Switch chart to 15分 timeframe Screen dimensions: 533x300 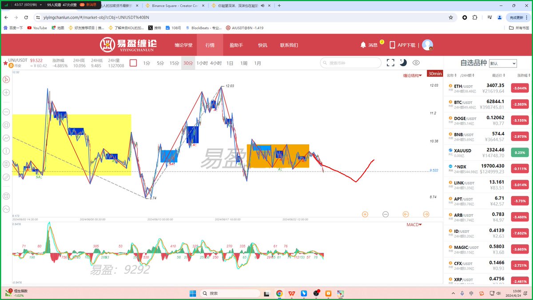click(174, 63)
